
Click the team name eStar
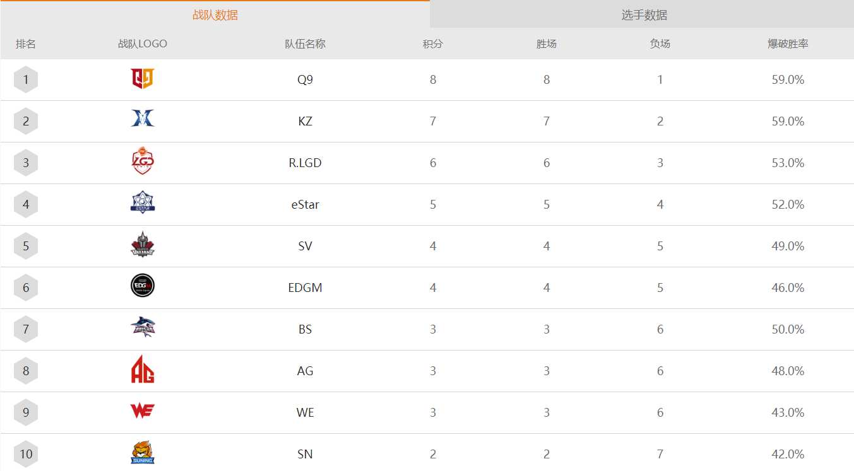click(x=305, y=204)
